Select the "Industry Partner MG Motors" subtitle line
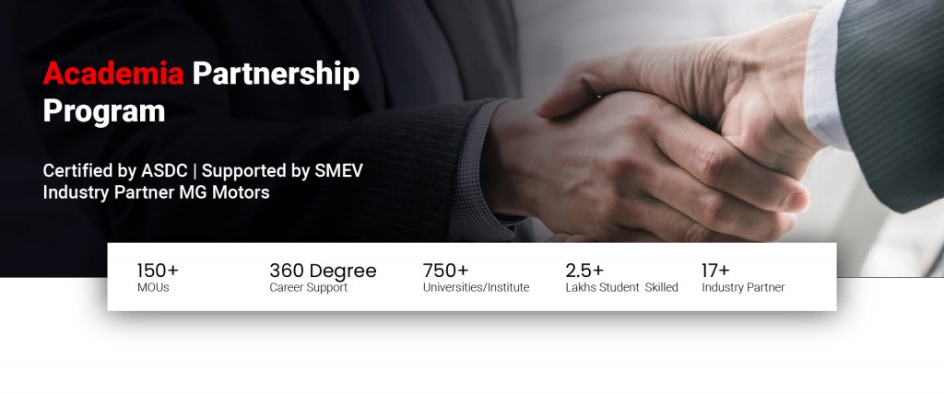This screenshot has width=944, height=393. [x=156, y=193]
